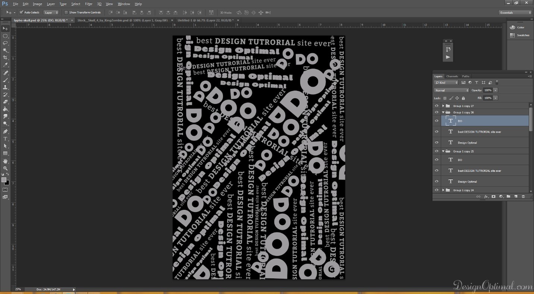Hide the selected DO text layer

pyautogui.click(x=437, y=121)
